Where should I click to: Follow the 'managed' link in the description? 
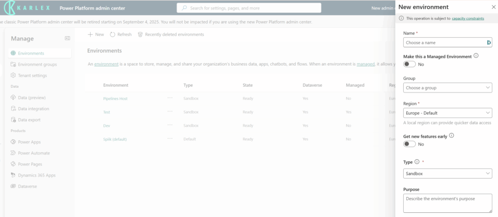point(366,64)
